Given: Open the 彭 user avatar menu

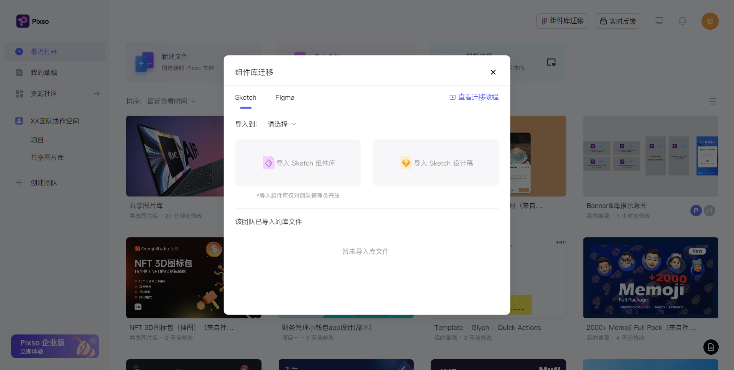Looking at the screenshot, I should point(710,21).
